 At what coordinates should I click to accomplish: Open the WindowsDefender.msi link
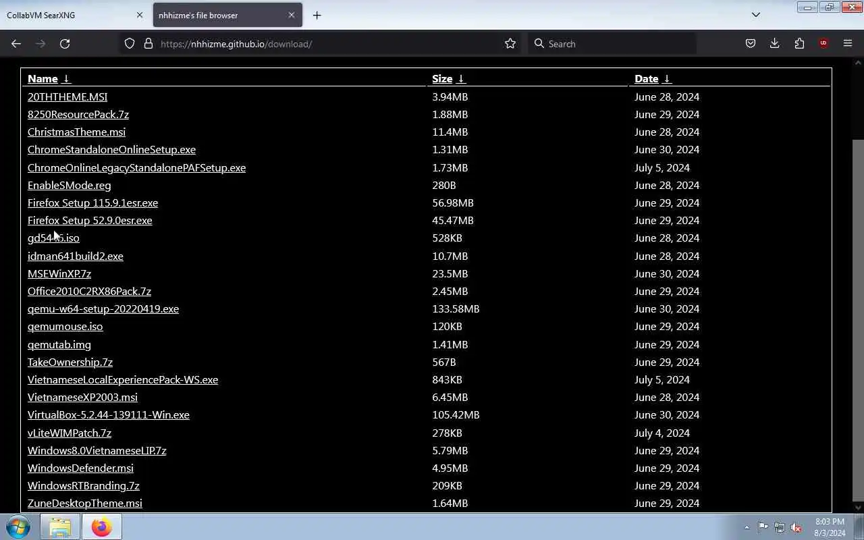(80, 468)
